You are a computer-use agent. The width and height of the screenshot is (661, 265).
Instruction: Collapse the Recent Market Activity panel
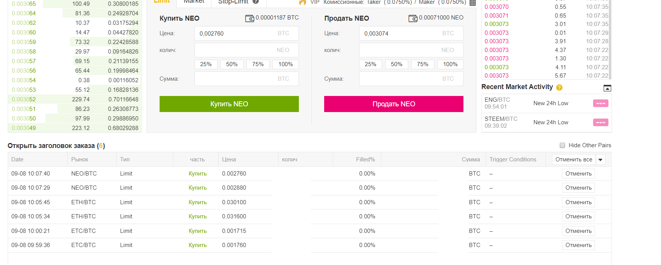pyautogui.click(x=607, y=88)
